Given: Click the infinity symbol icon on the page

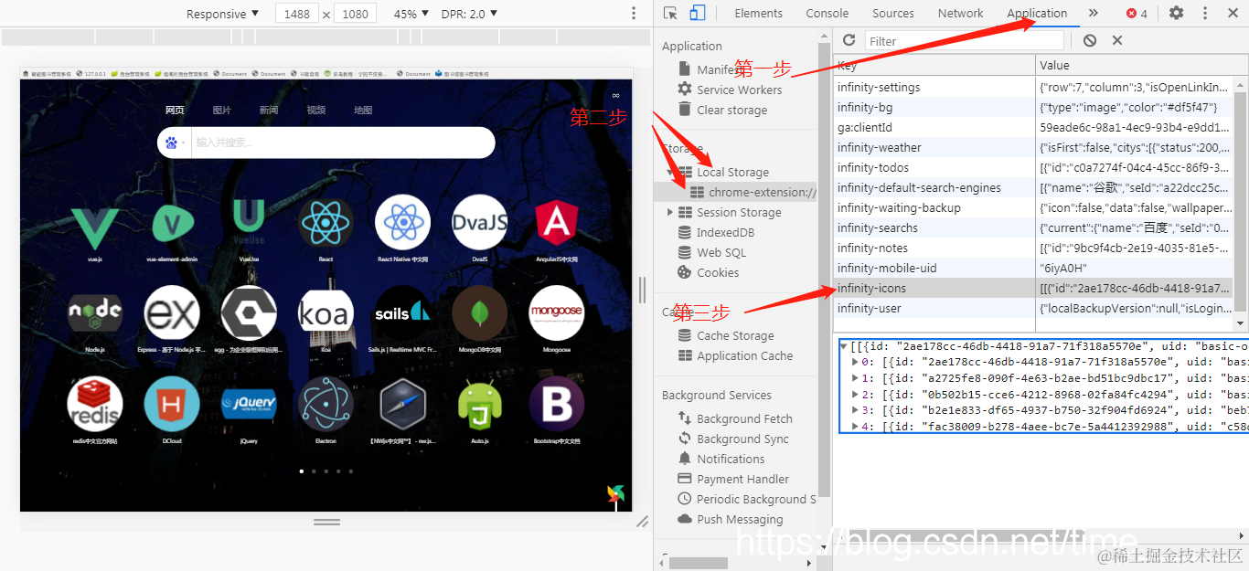Looking at the screenshot, I should (615, 95).
